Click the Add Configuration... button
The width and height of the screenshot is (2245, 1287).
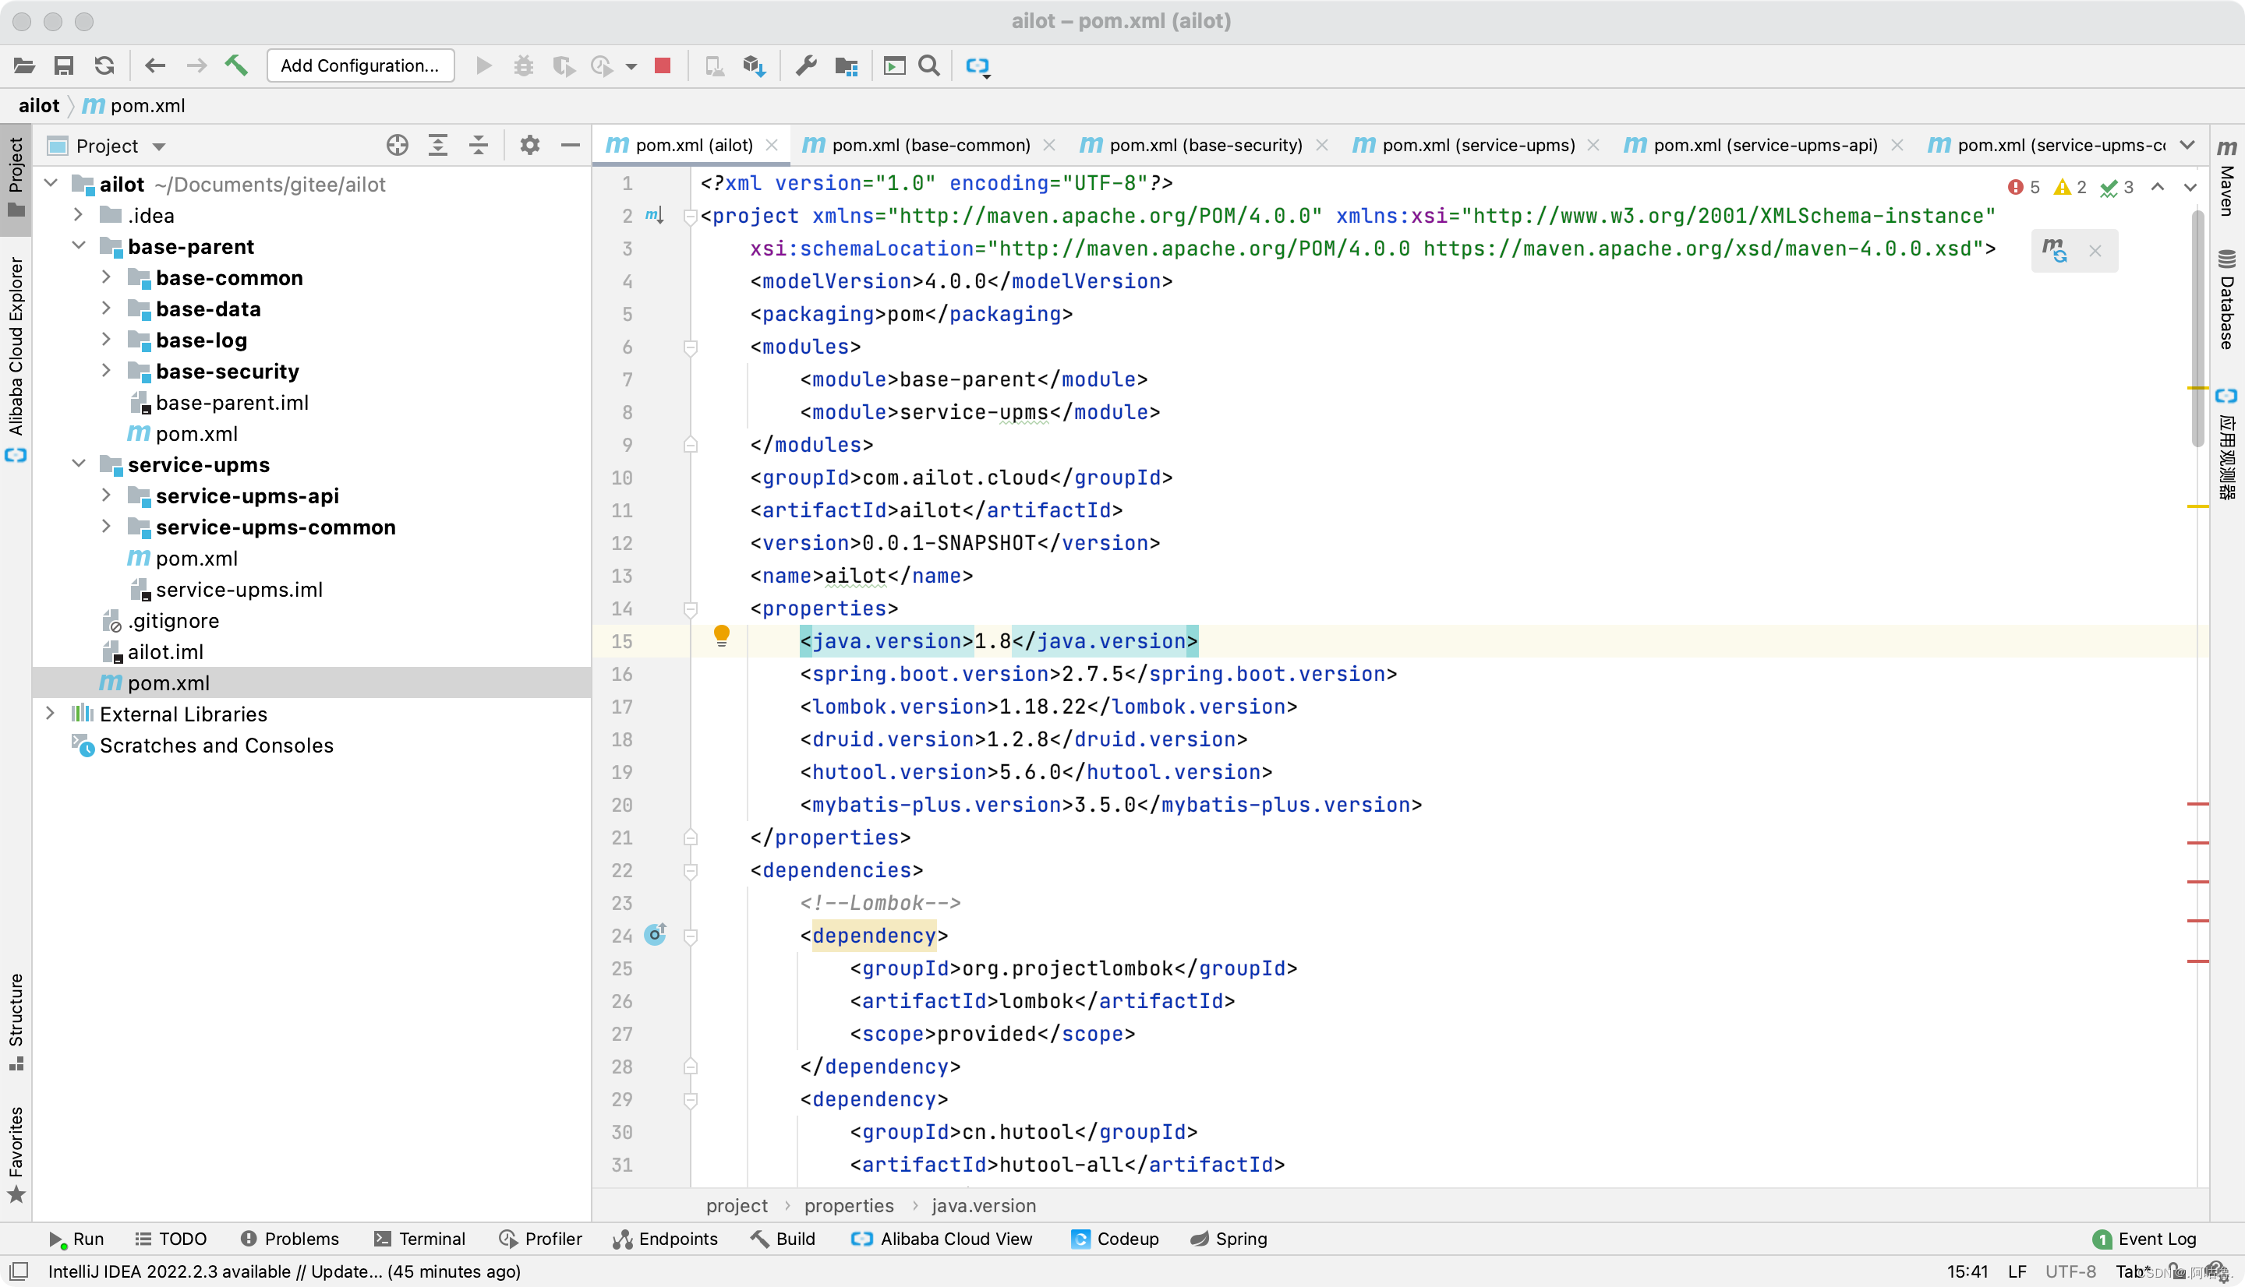[361, 65]
